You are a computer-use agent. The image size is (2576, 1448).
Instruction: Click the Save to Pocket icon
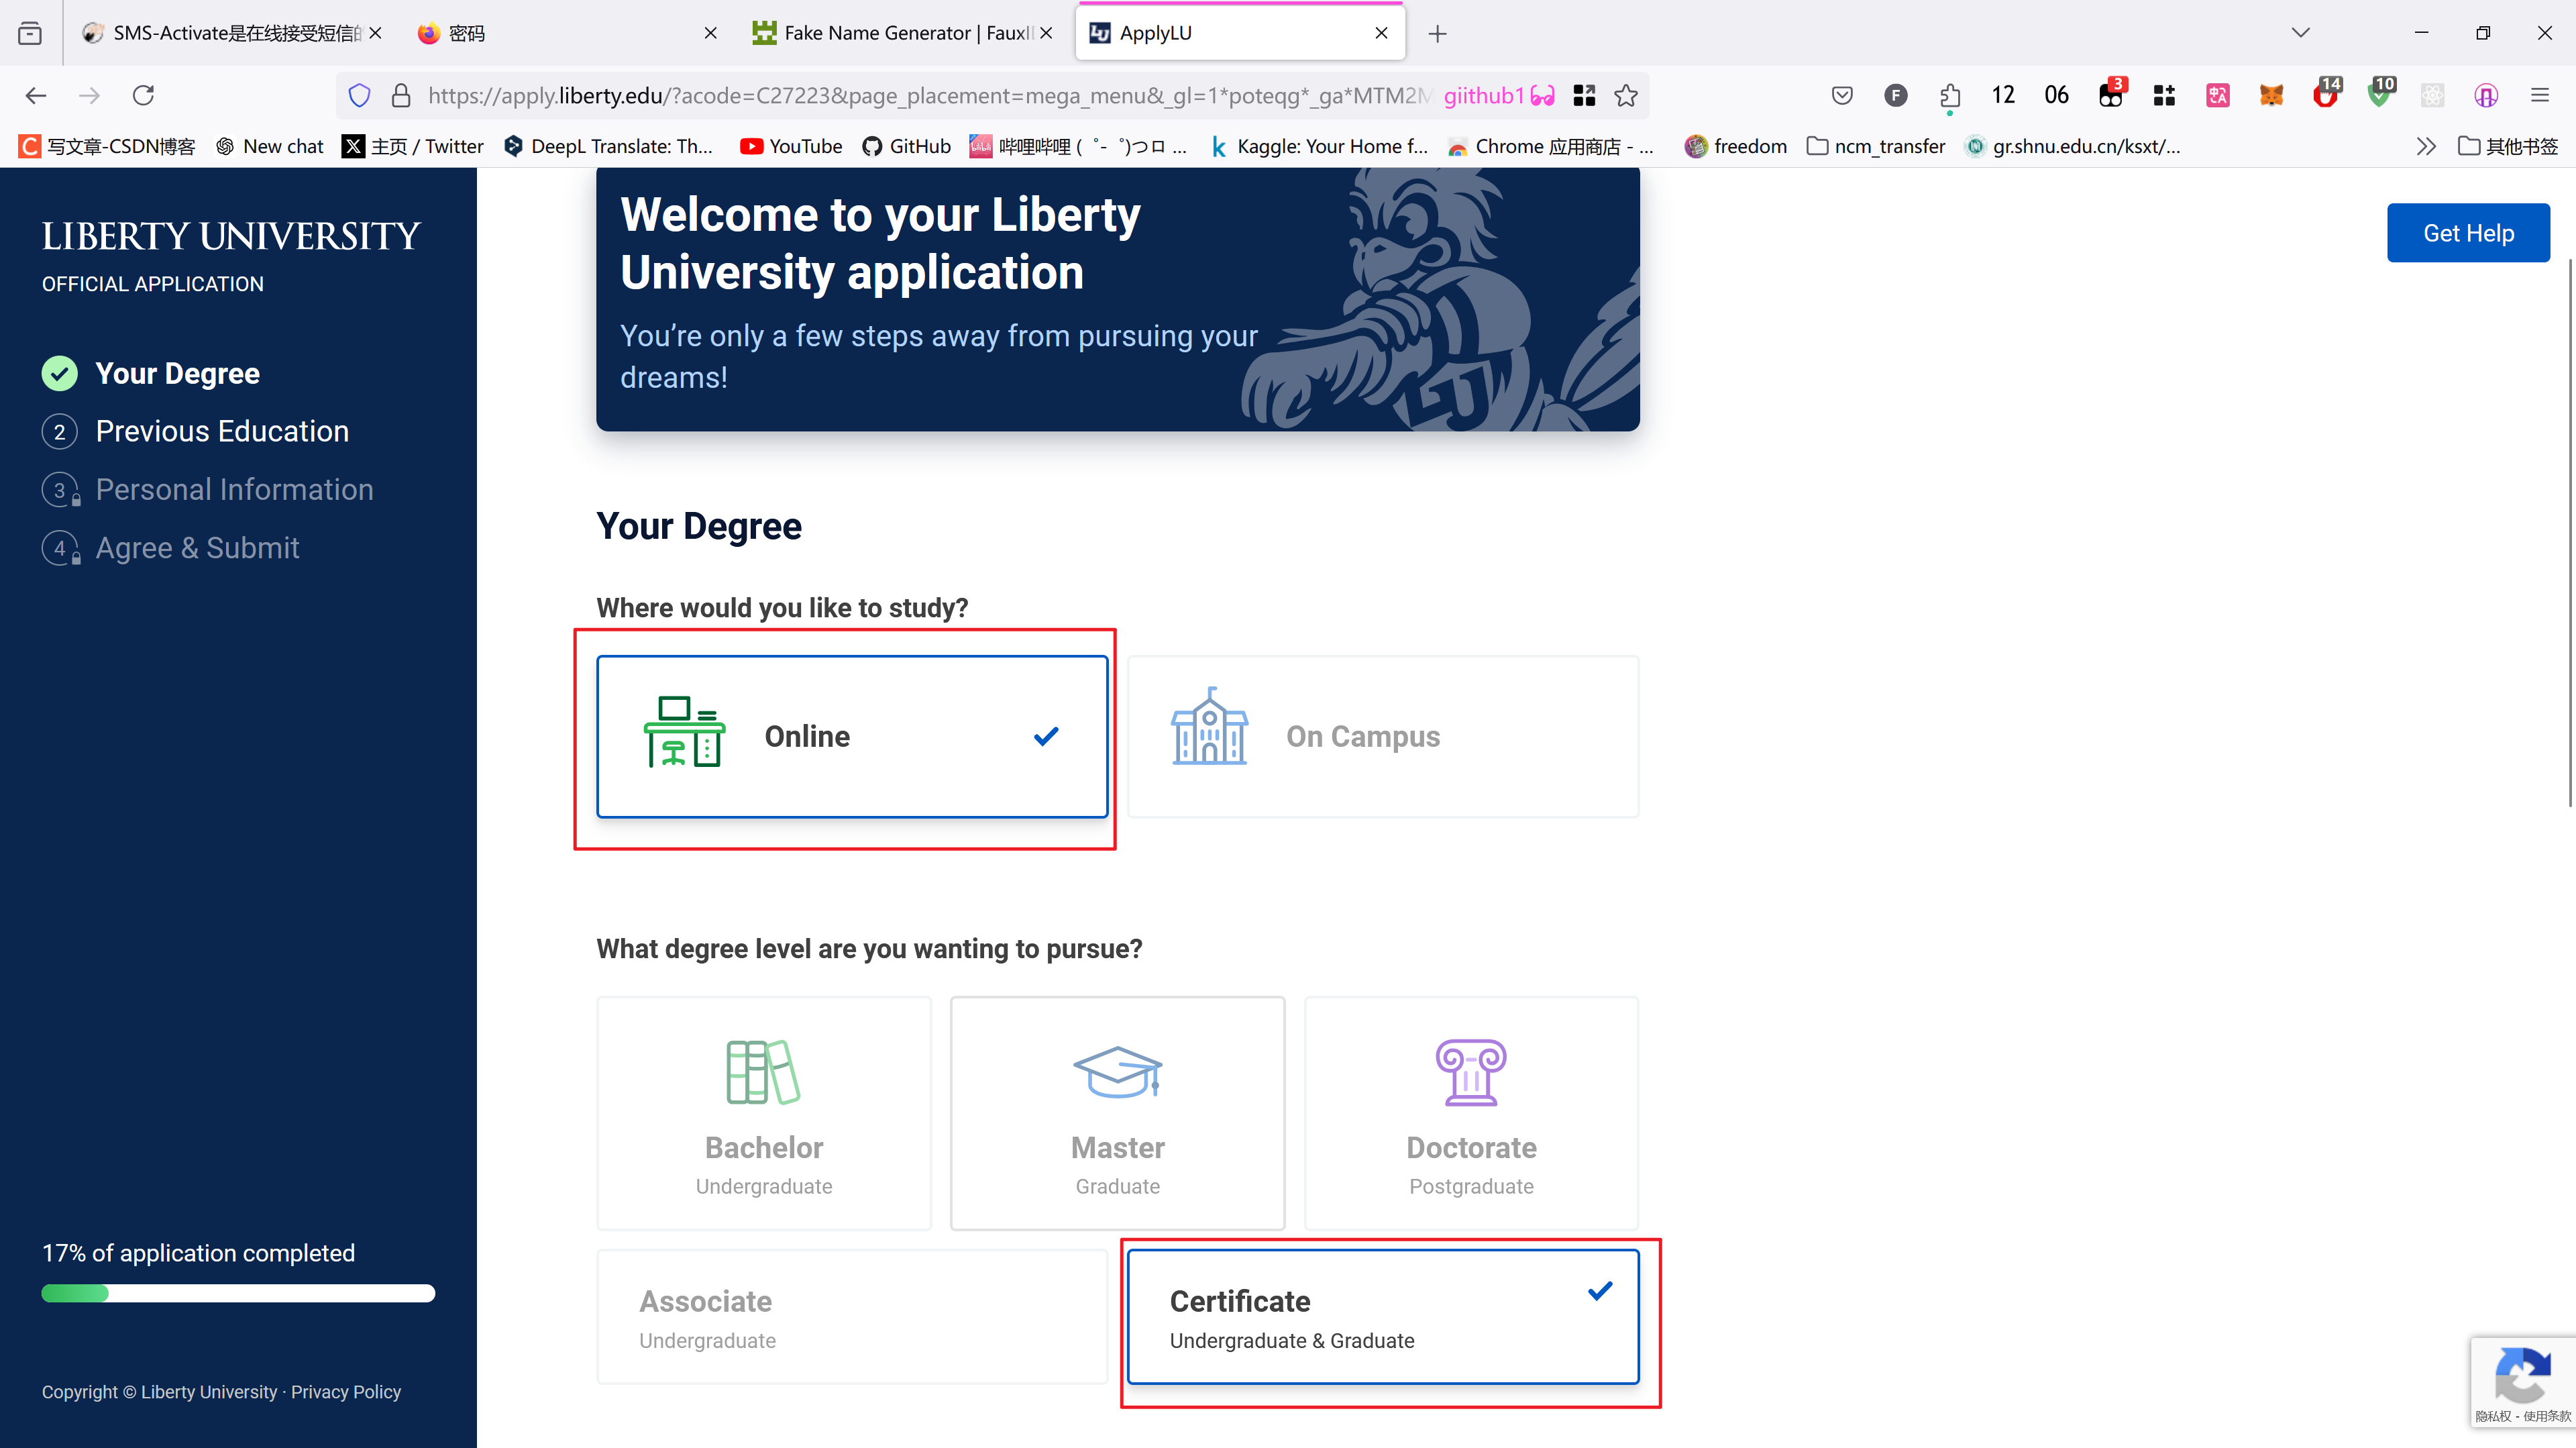pos(1842,95)
